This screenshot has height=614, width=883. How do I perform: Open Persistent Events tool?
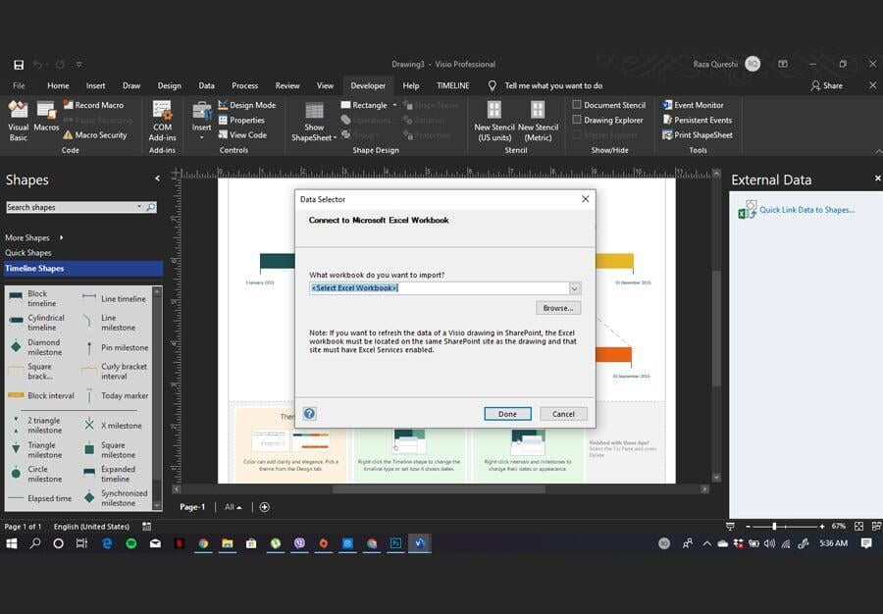point(698,120)
